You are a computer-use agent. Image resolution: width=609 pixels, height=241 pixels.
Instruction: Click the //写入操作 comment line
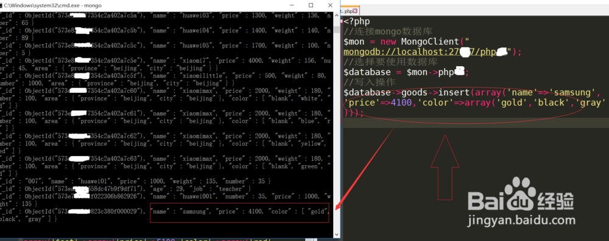pyautogui.click(x=370, y=82)
